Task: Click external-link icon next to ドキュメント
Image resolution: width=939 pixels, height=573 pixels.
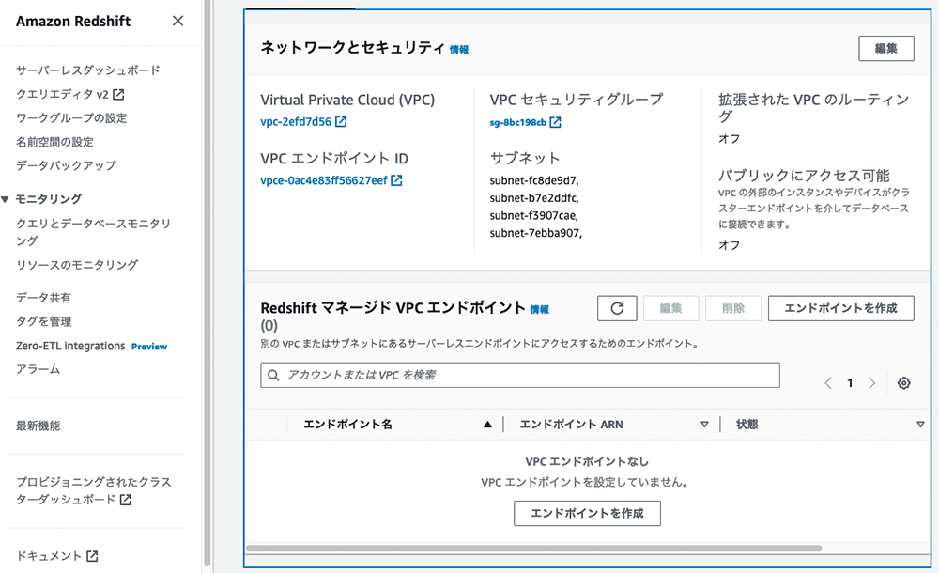Action: [92, 556]
